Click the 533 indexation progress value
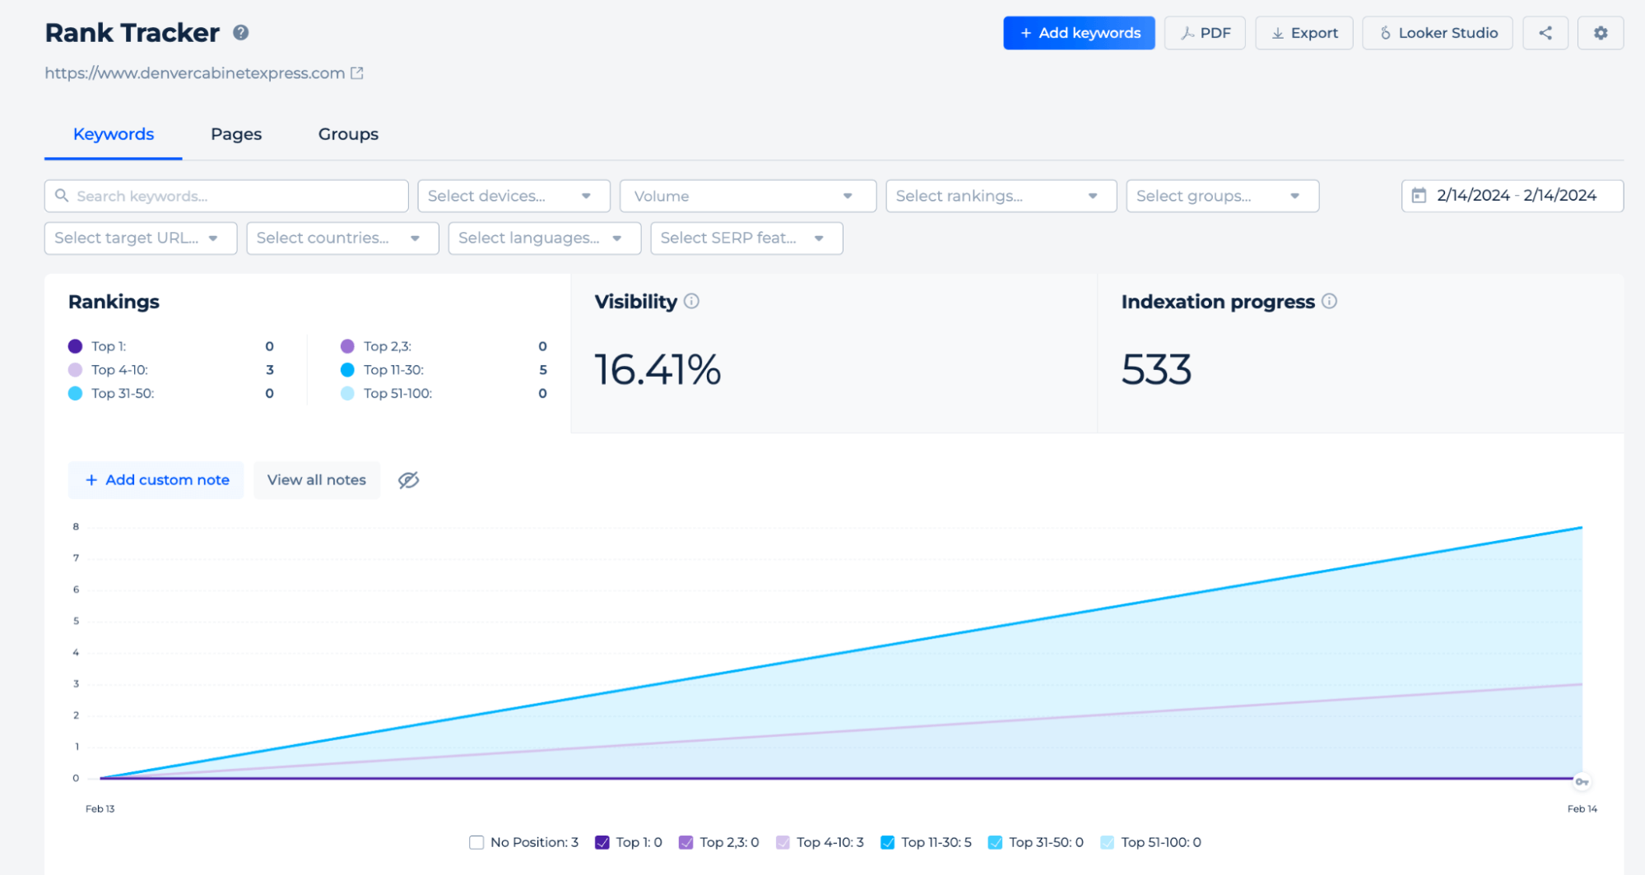This screenshot has height=875, width=1645. tap(1156, 369)
